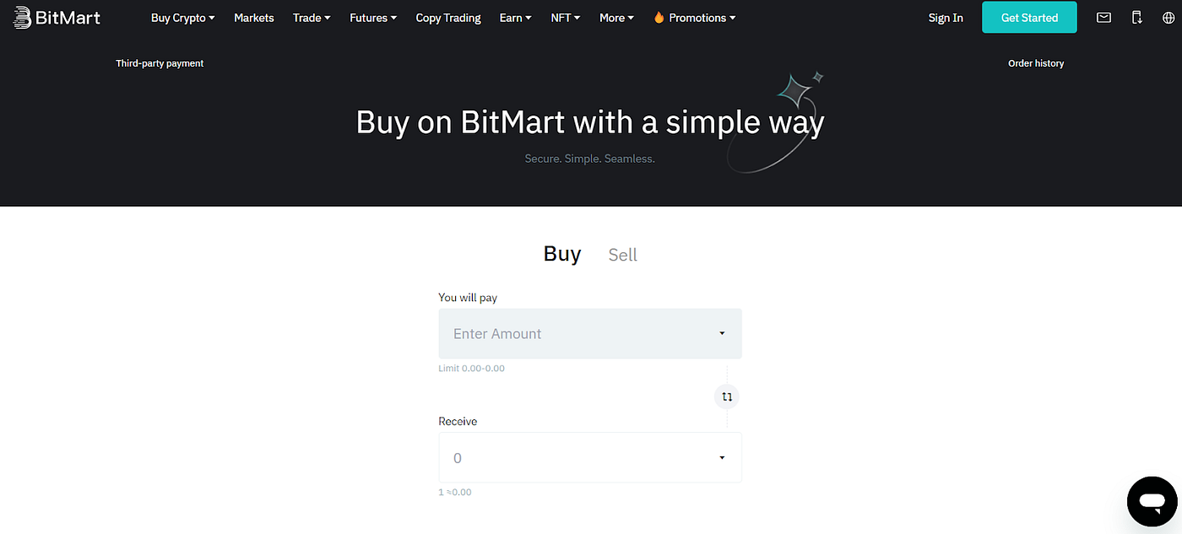Expand the Earn dropdown
The height and width of the screenshot is (534, 1182).
[x=515, y=17]
